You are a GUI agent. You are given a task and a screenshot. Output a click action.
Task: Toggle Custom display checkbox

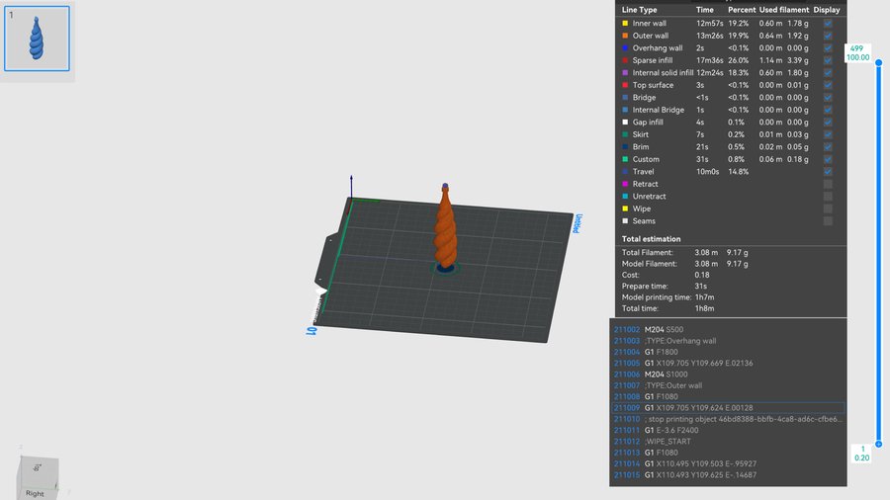[x=828, y=159]
